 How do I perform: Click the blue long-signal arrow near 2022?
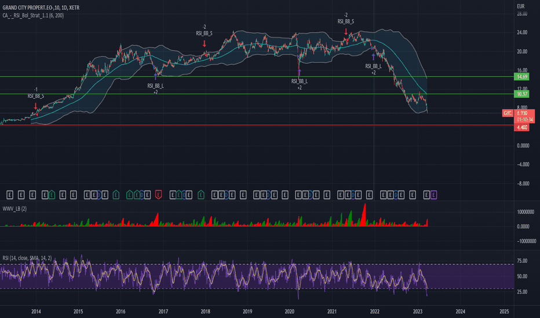point(373,57)
